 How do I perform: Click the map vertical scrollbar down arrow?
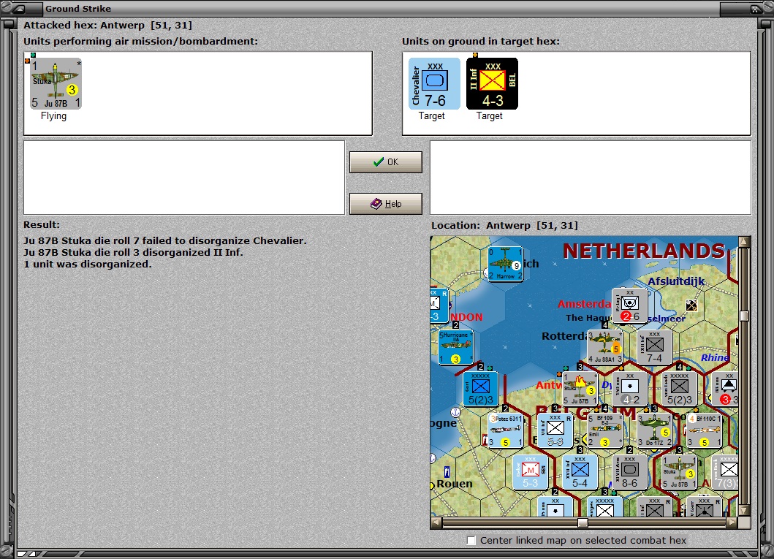(x=744, y=511)
